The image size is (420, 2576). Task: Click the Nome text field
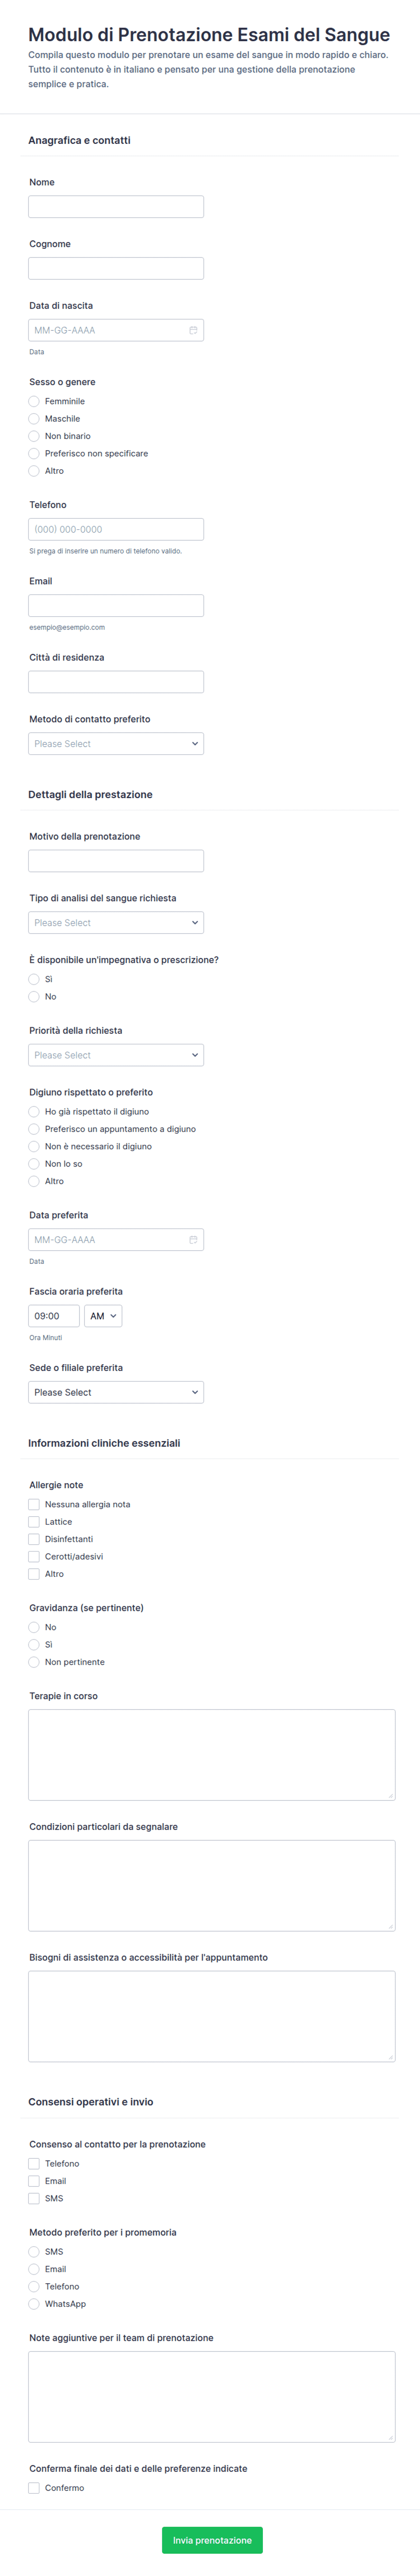pyautogui.click(x=116, y=207)
